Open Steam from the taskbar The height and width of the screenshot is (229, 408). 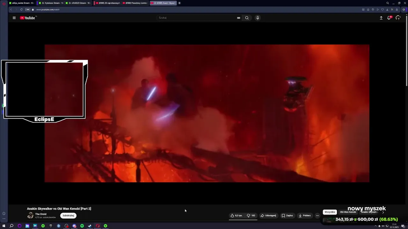click(90, 226)
